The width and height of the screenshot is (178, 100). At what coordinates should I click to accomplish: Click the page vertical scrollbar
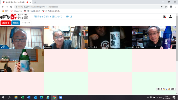177,39
